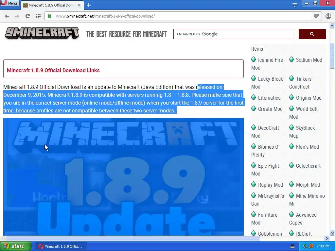Click the horizontal scrollbar thumb

pyautogui.click(x=132, y=238)
